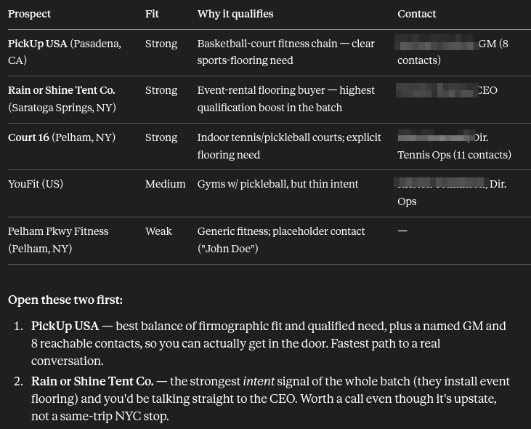The width and height of the screenshot is (531, 429).
Task: Click the 'Why it qualifies' column header
Action: click(x=235, y=14)
